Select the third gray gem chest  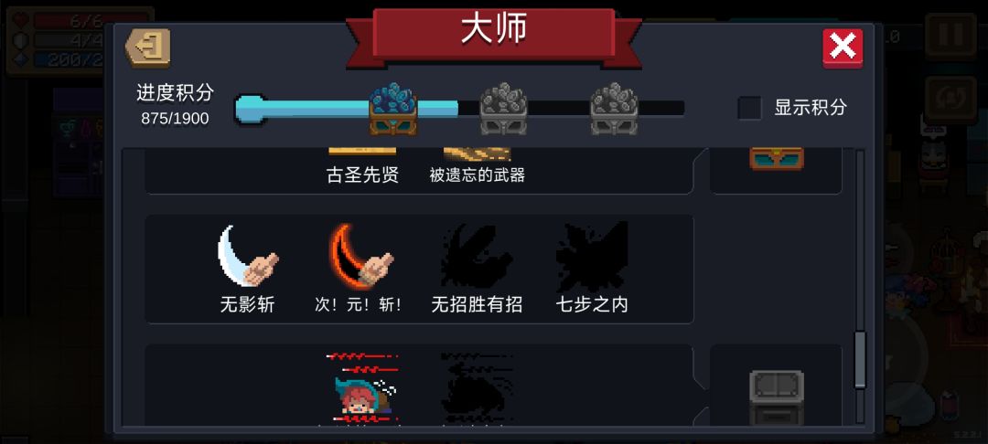click(614, 109)
